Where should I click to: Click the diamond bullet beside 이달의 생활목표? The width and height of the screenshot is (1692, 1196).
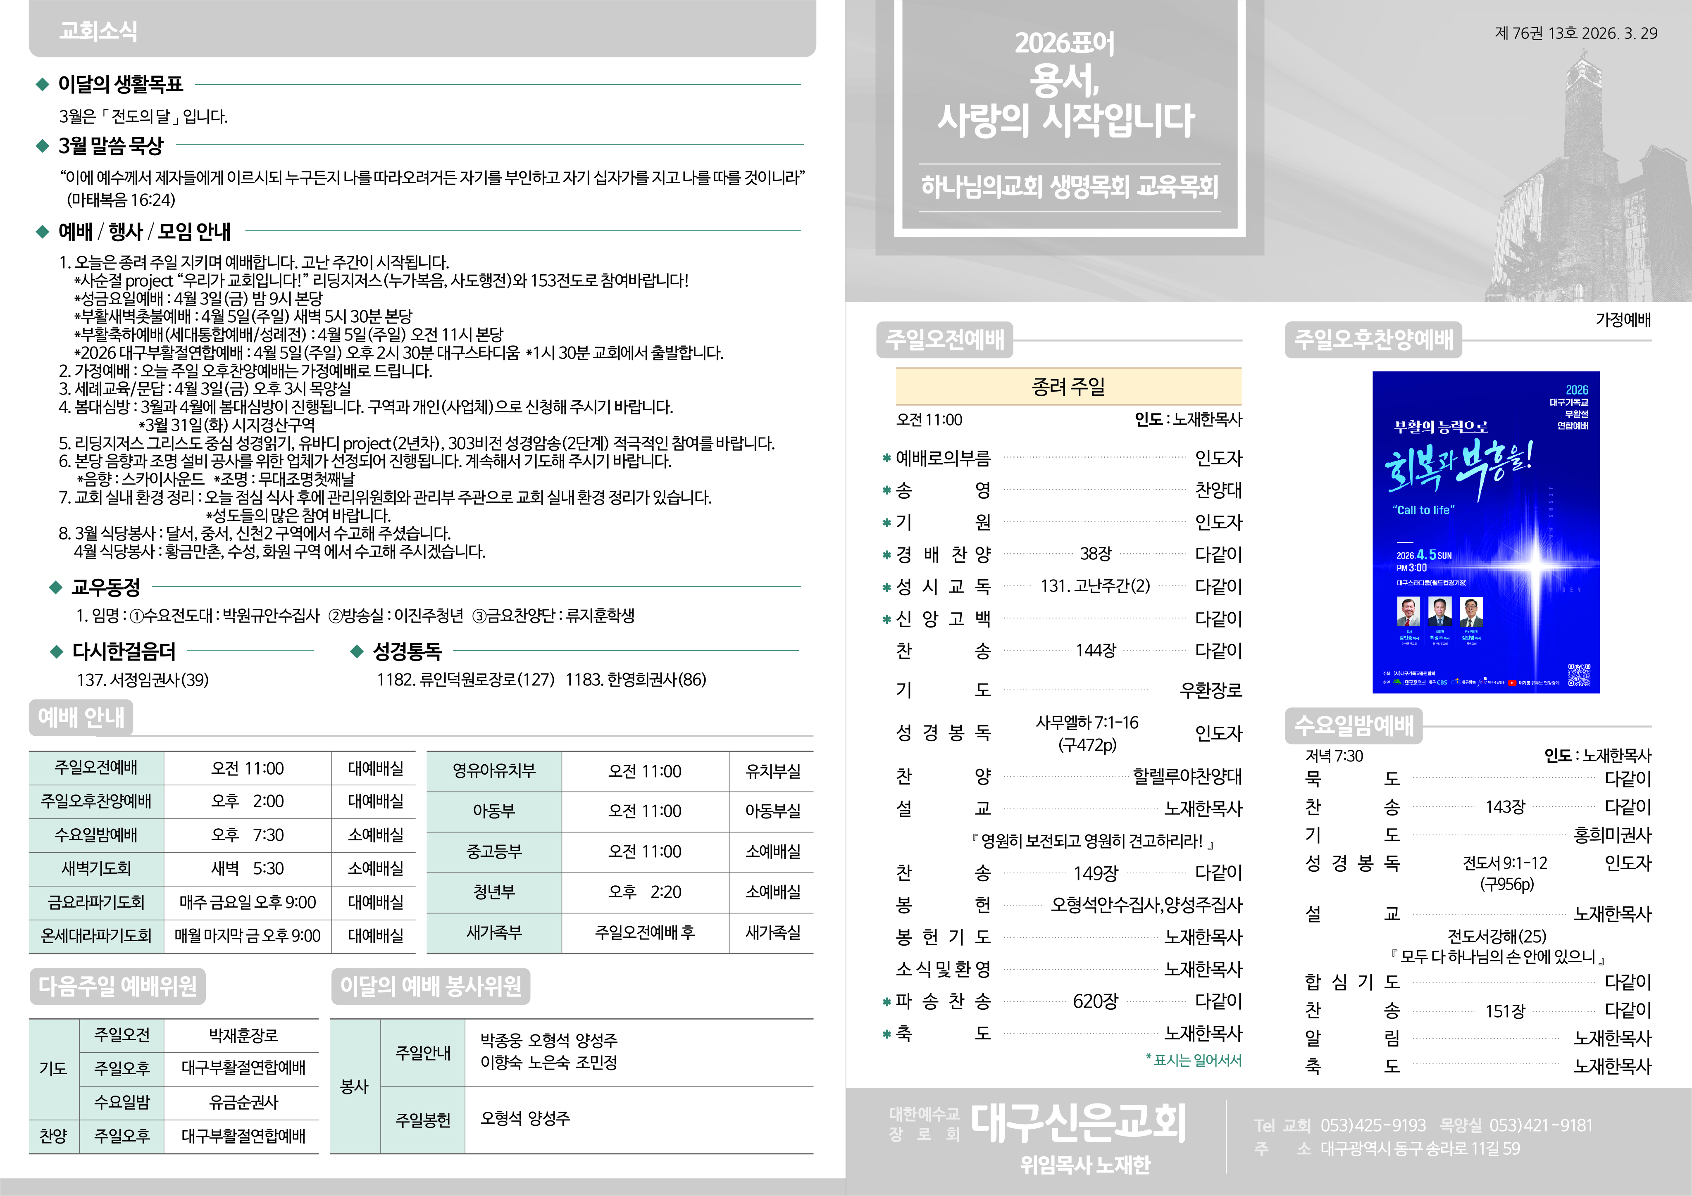[x=42, y=85]
